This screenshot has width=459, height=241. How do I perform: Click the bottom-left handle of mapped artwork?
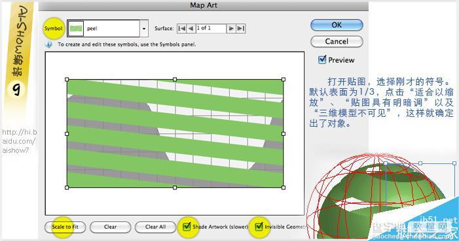tap(67, 187)
